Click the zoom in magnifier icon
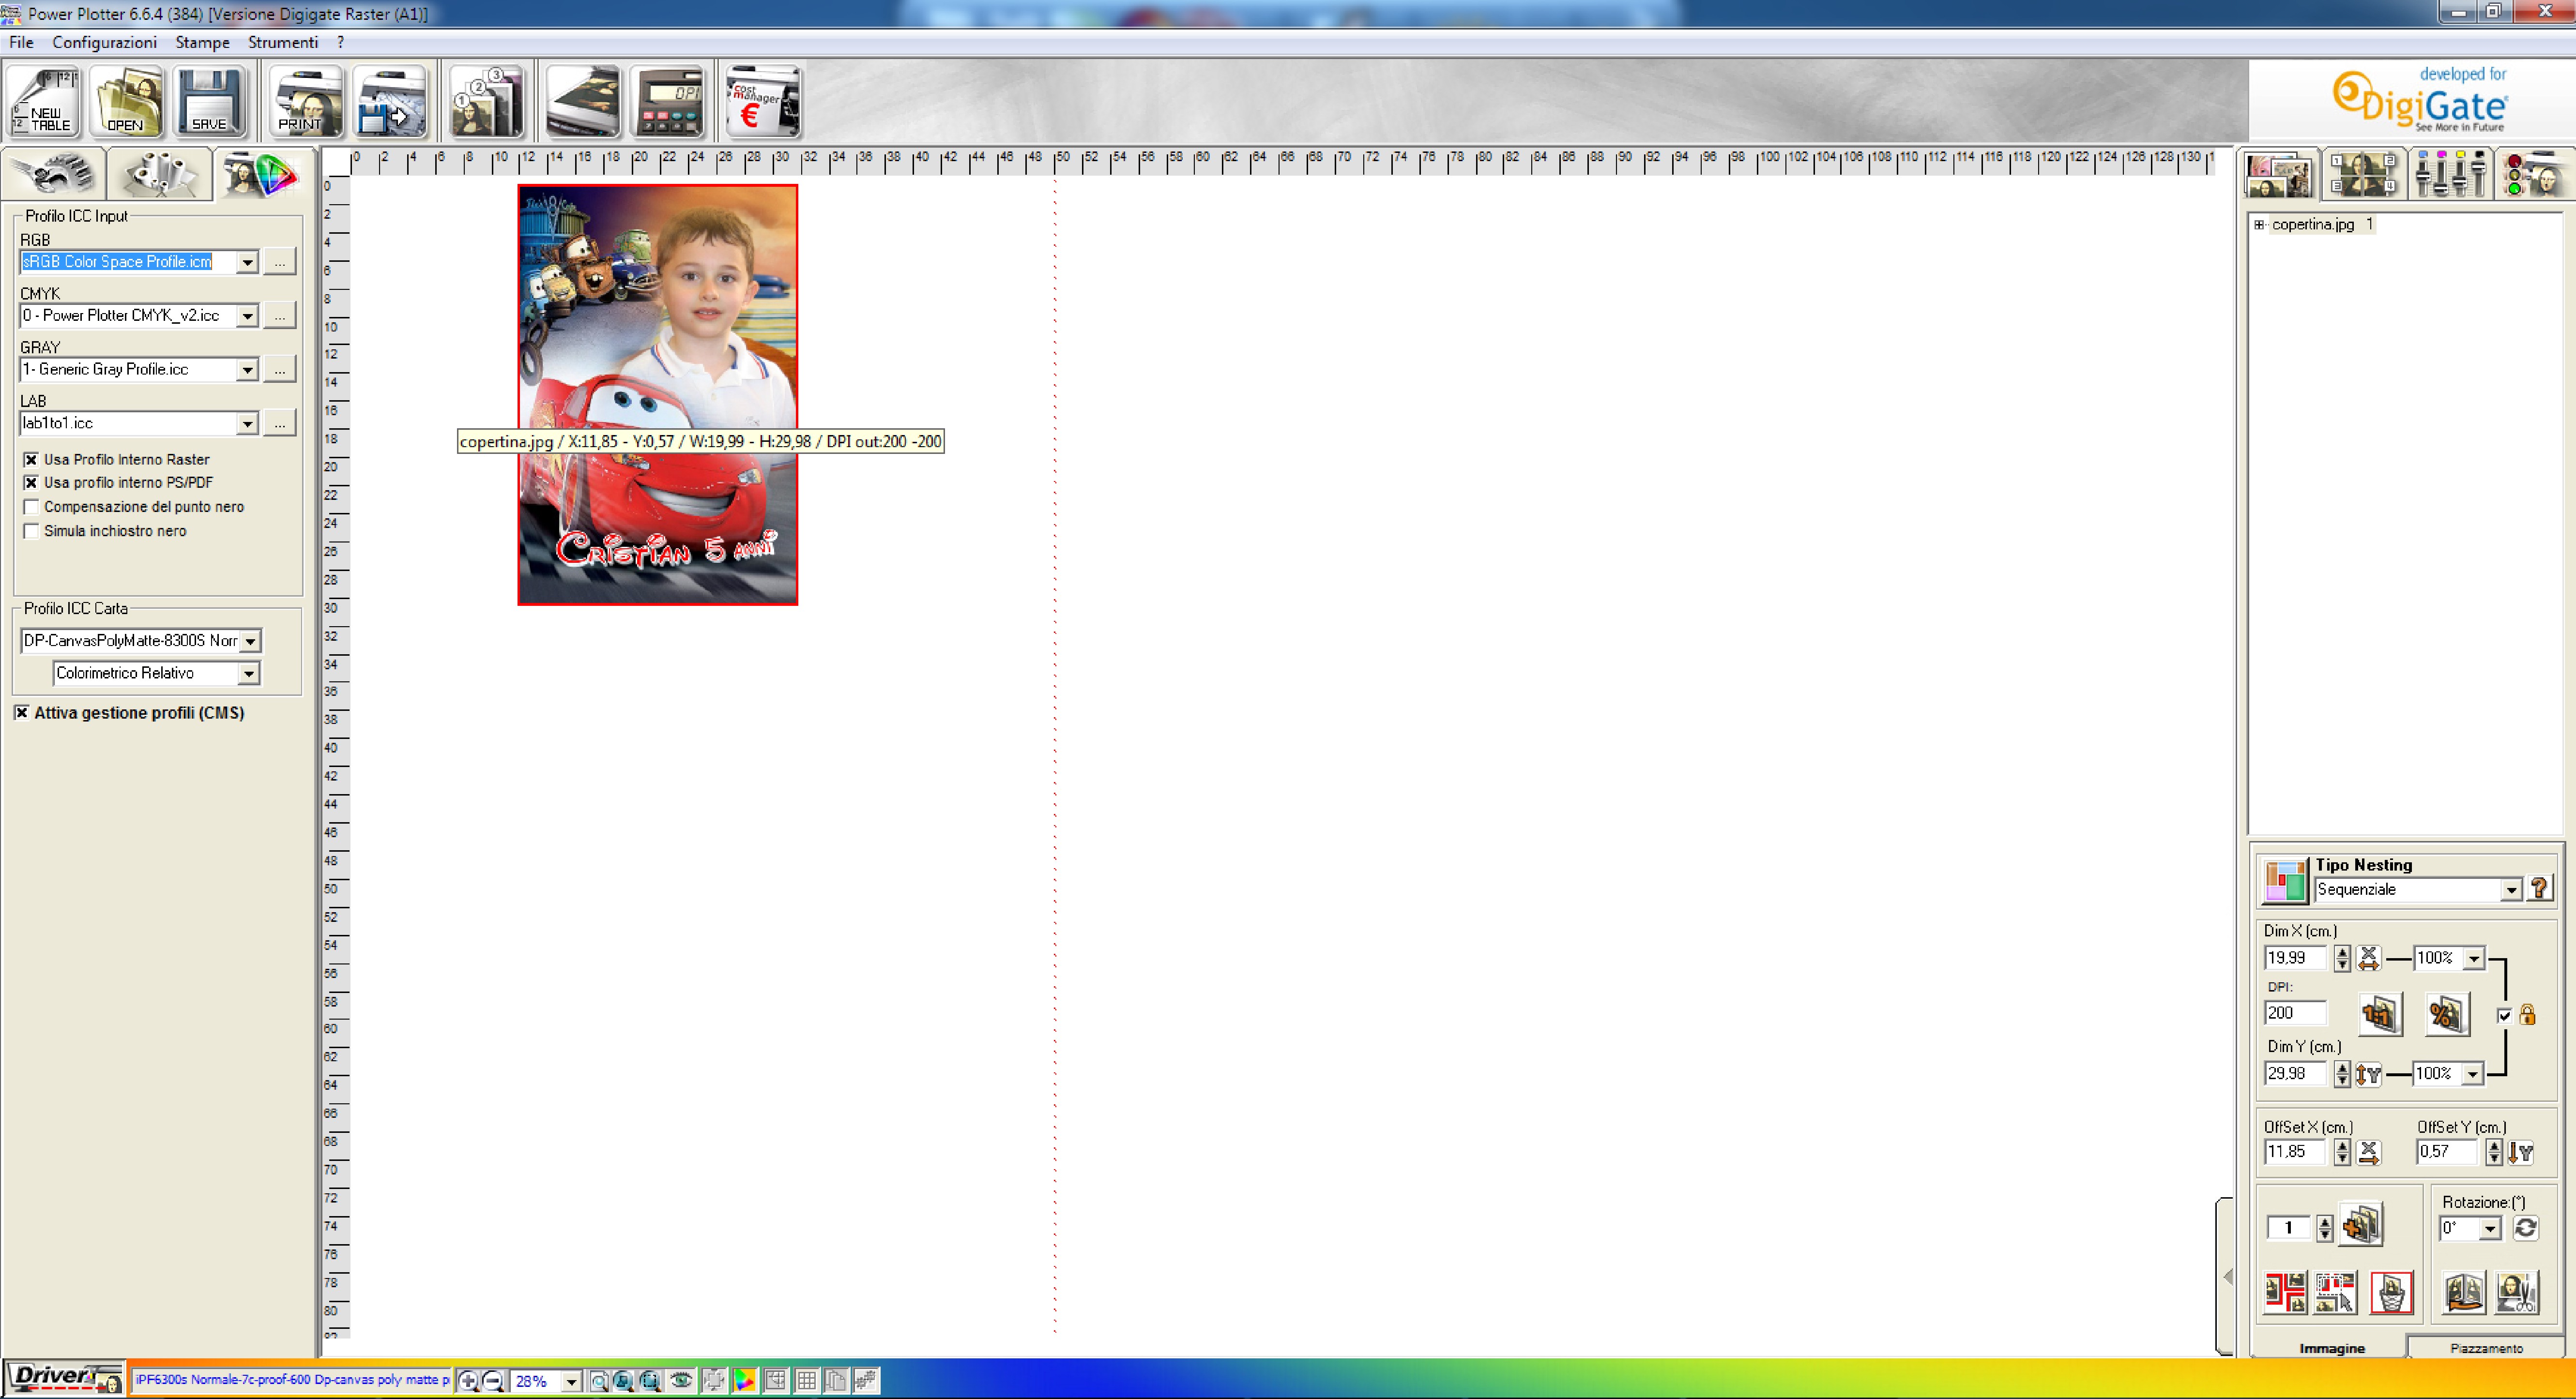Image resolution: width=2576 pixels, height=1399 pixels. pos(468,1381)
